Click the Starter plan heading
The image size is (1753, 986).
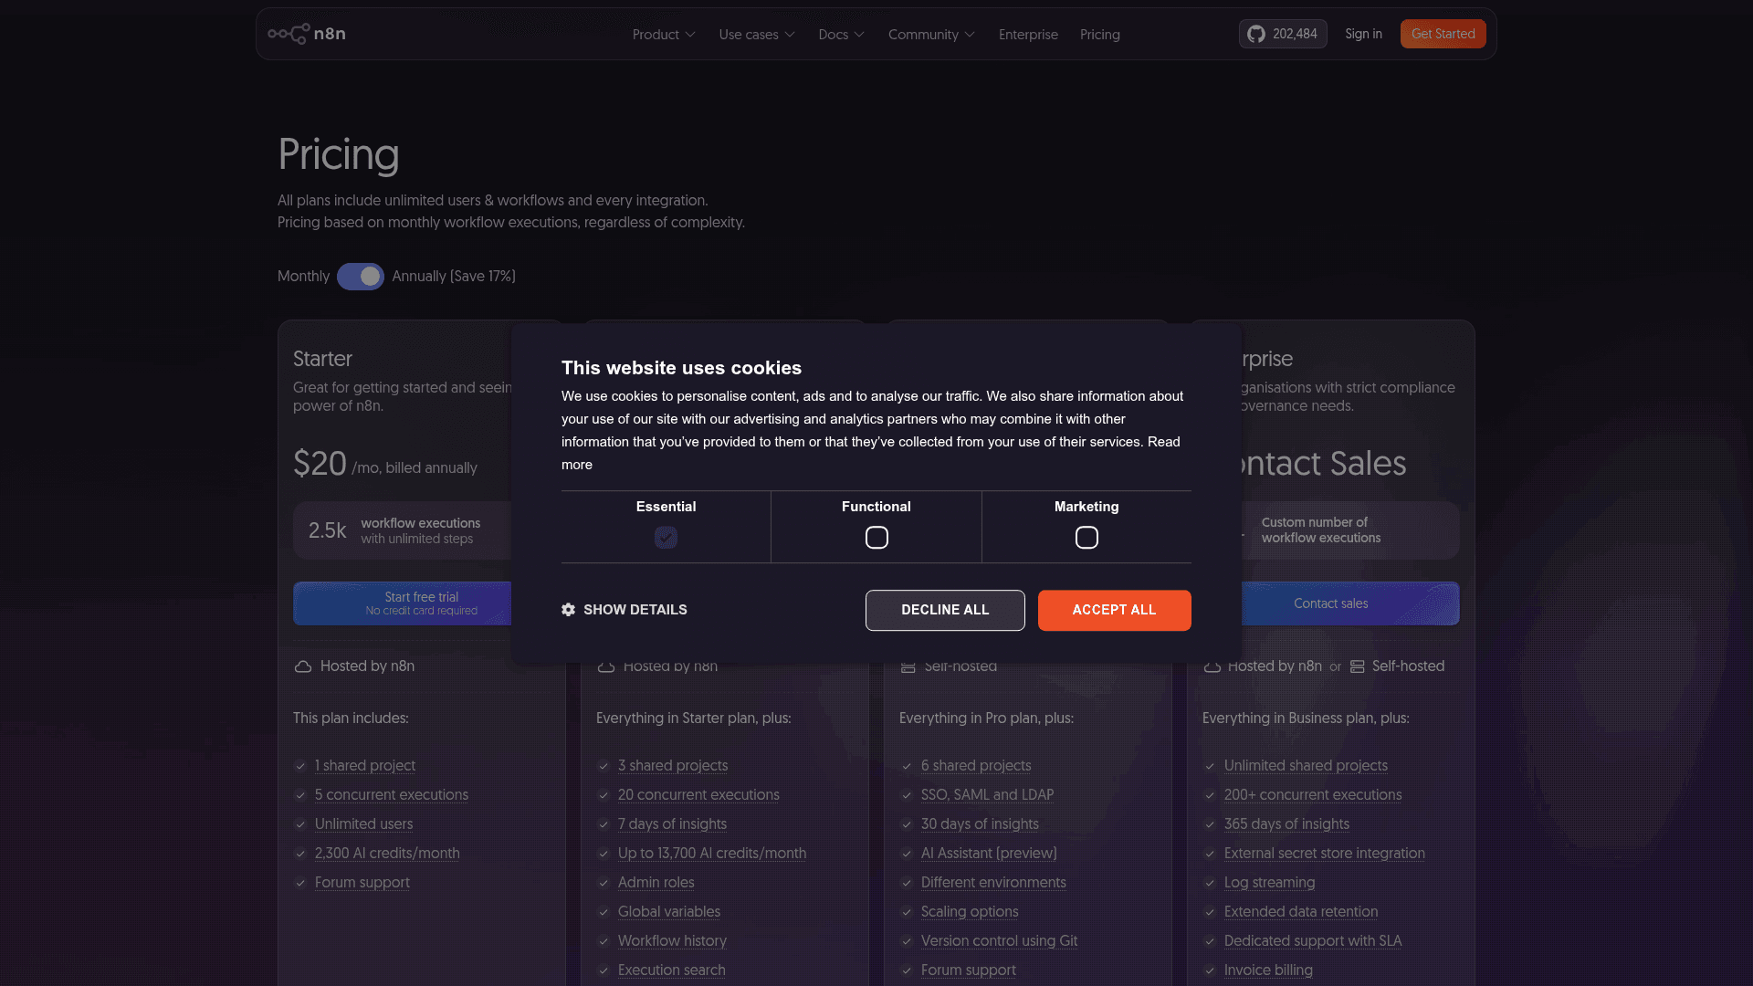[x=322, y=359]
